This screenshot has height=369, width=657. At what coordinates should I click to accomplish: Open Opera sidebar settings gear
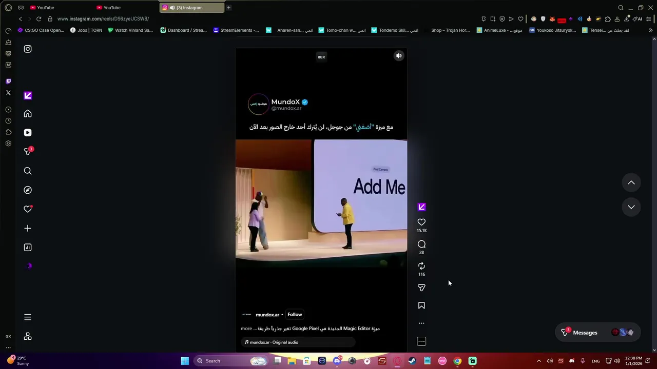point(8,143)
